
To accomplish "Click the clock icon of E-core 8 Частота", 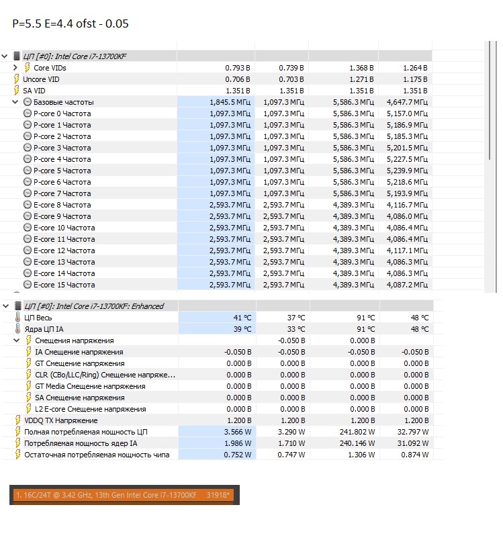I will pos(28,205).
